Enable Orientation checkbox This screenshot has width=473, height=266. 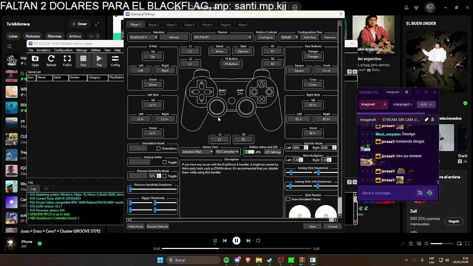point(159,149)
